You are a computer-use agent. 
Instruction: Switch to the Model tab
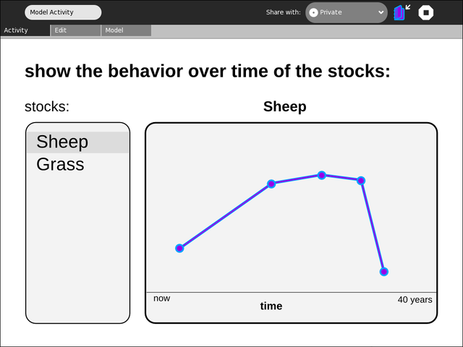[127, 30]
